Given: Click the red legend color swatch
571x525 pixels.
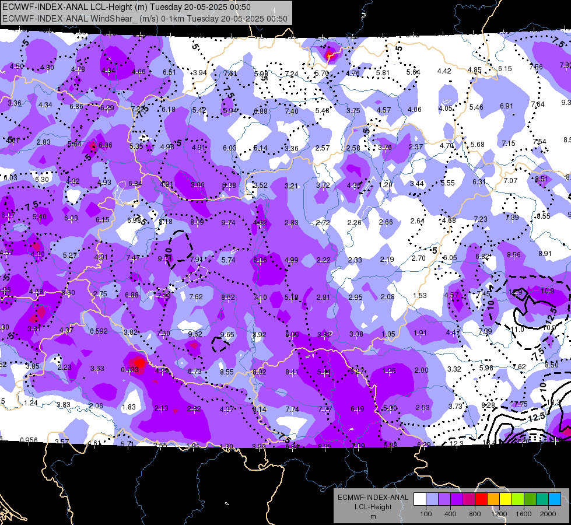Looking at the screenshot, I should (x=481, y=499).
